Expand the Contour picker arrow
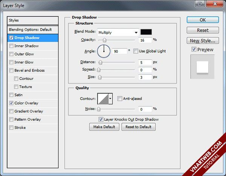This screenshot has width=226, height=176. (110, 99)
